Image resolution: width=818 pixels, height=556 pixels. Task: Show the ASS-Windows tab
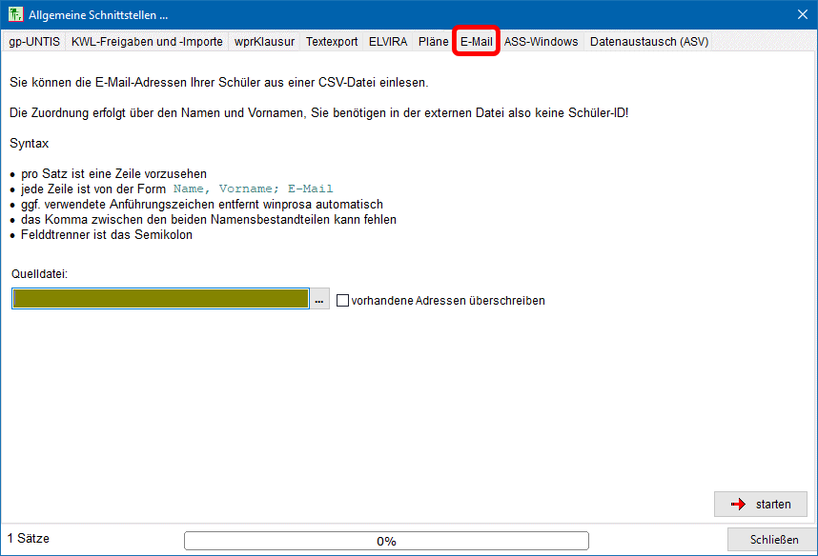click(541, 42)
